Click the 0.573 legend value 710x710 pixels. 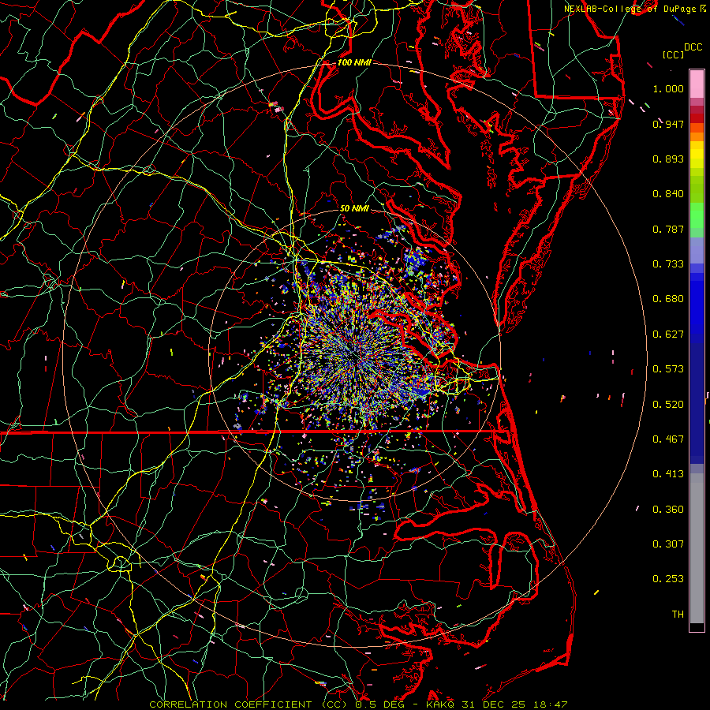click(x=668, y=369)
